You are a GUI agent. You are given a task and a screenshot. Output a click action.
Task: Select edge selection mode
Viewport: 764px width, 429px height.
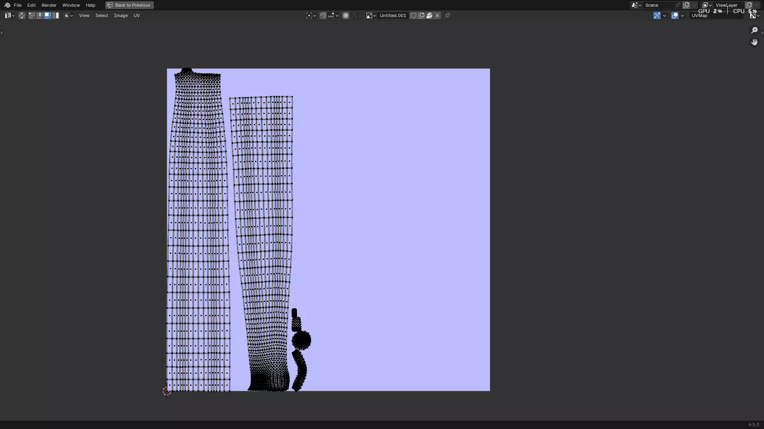click(40, 15)
